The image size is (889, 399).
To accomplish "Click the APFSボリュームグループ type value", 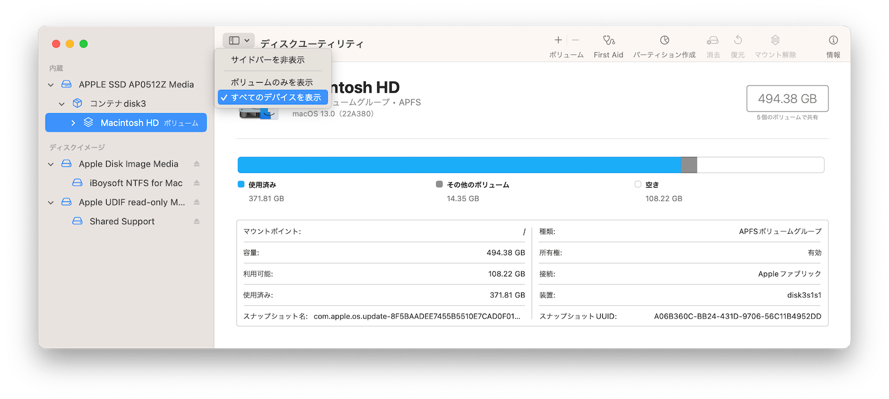I will [780, 231].
